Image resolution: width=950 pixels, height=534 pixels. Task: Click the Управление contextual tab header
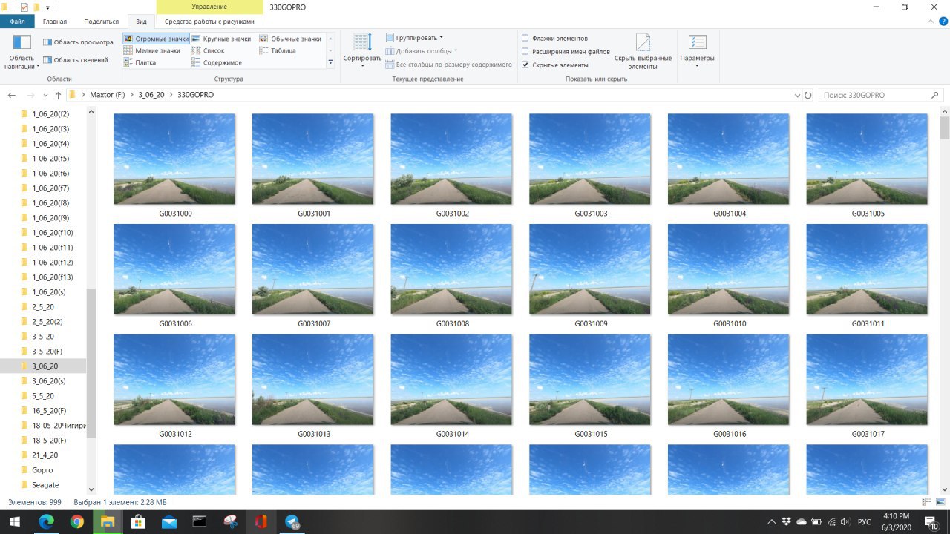[209, 7]
